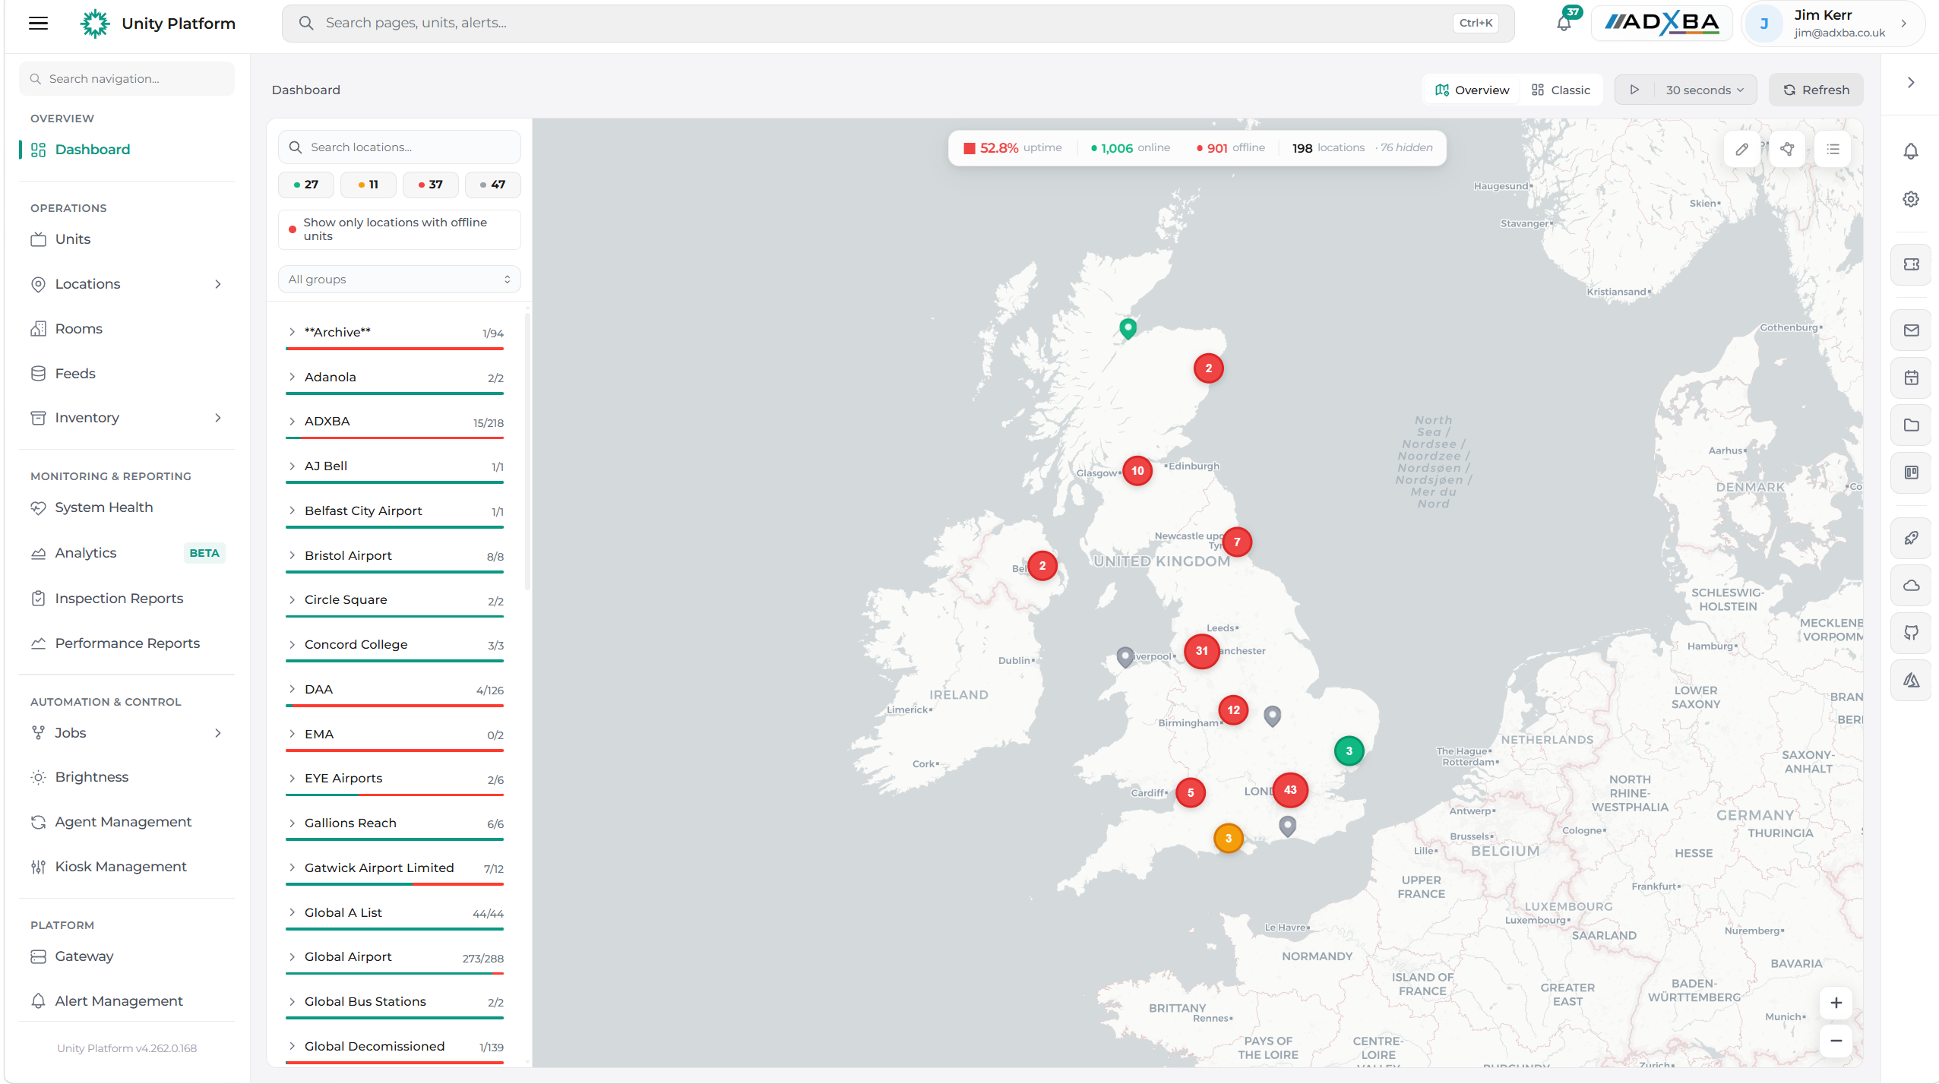Click the orange cluster marker labeled 3

(x=1228, y=839)
